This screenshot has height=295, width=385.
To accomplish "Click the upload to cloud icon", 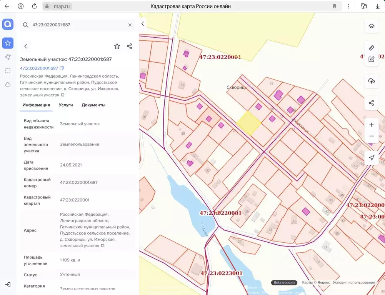I will [371, 81].
